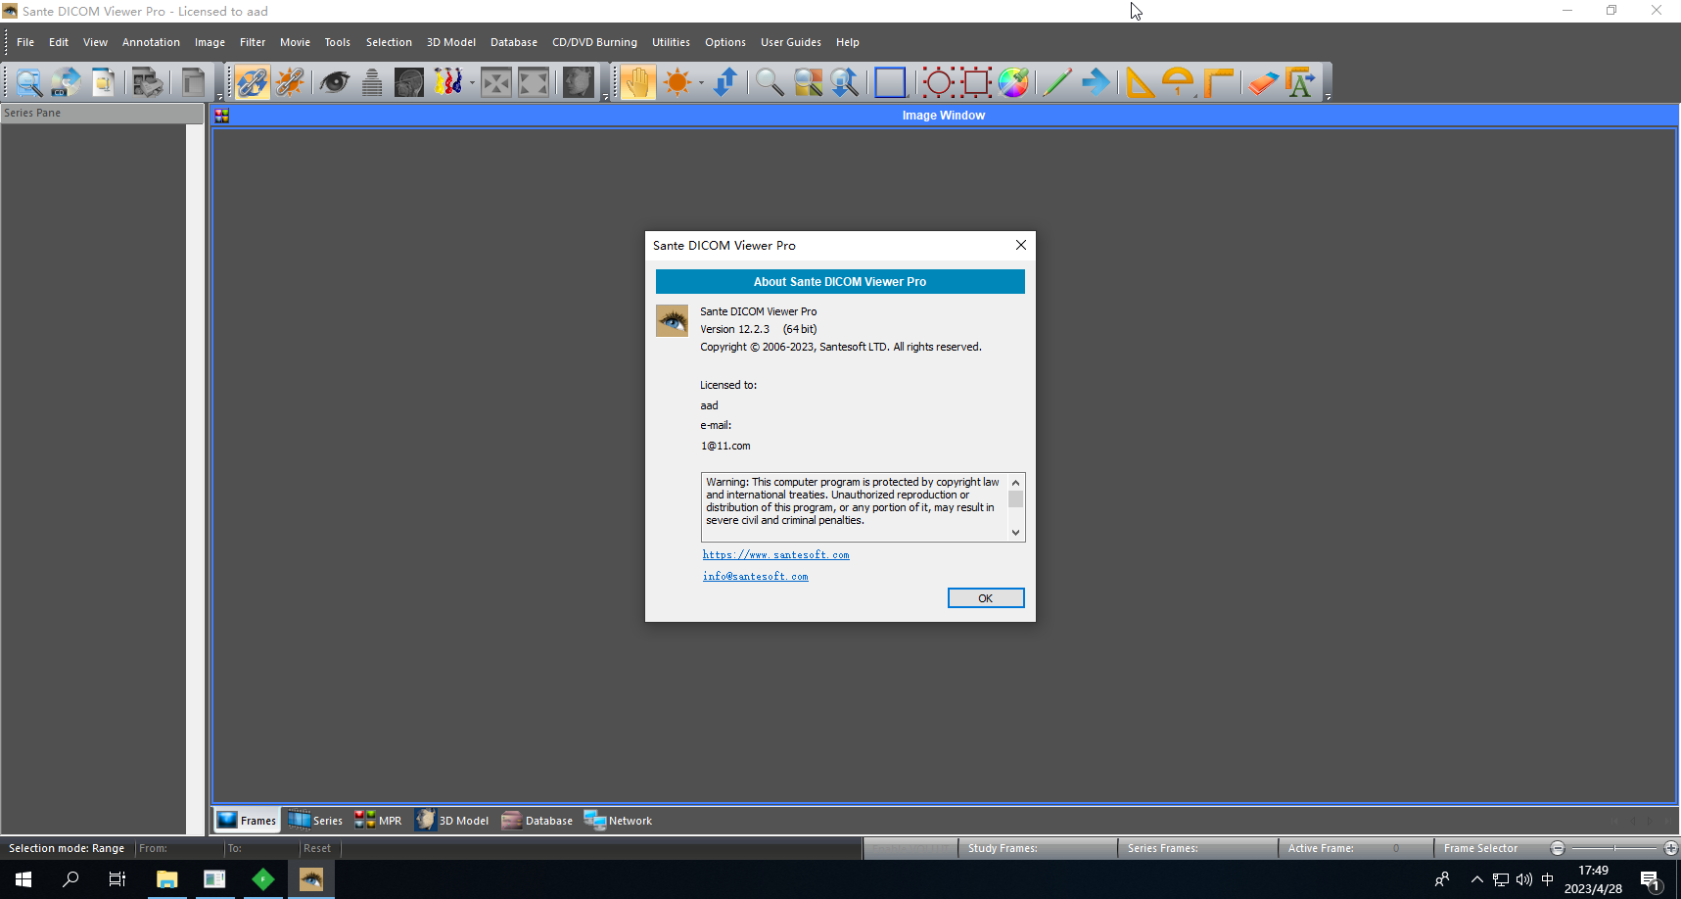
Task: Select the dotted rectangular ROI tool
Action: pyautogui.click(x=976, y=82)
